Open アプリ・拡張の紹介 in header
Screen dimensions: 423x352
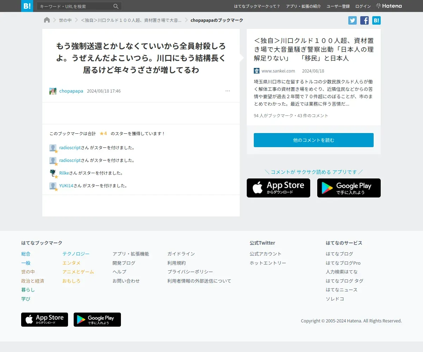coord(304,6)
